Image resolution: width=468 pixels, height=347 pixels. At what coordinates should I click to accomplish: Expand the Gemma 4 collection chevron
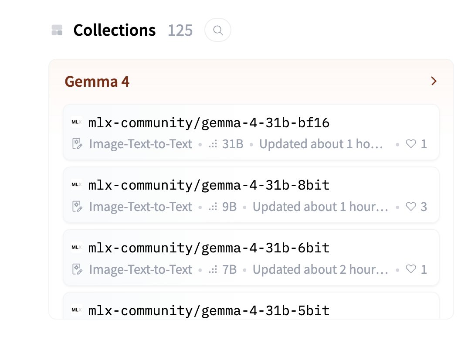(434, 81)
